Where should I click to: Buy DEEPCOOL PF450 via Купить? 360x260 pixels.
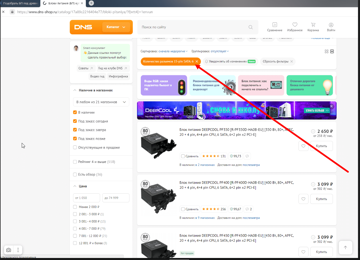pyautogui.click(x=321, y=252)
